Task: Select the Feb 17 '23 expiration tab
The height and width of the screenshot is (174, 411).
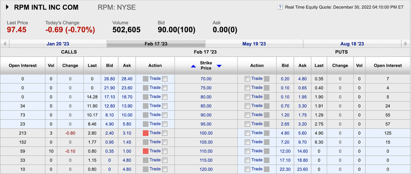Action: click(x=156, y=44)
